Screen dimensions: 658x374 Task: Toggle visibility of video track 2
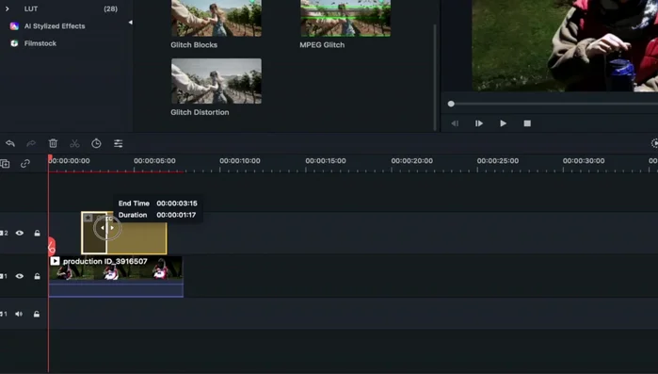point(20,233)
